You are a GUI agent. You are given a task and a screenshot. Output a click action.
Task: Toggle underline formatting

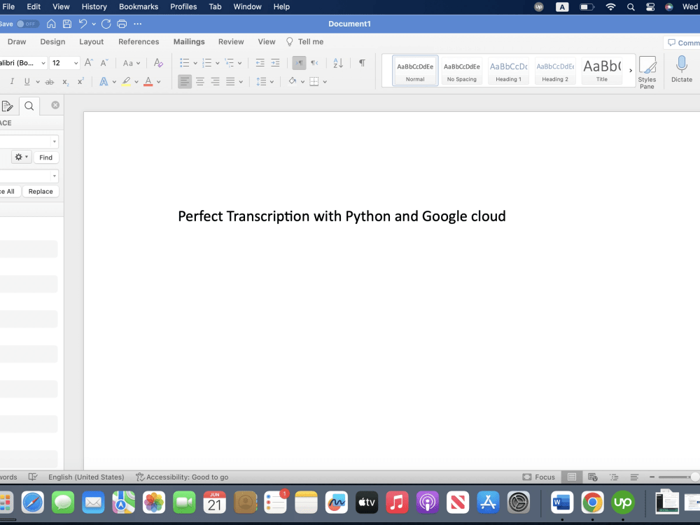[x=27, y=82]
